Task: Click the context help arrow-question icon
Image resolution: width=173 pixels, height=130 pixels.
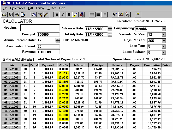Action: pos(115,15)
